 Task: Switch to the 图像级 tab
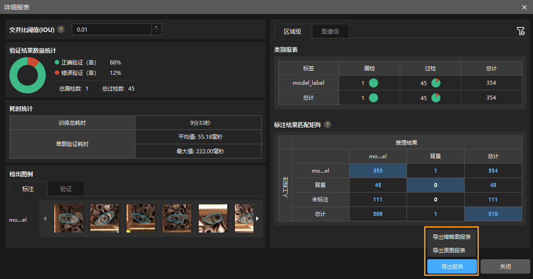click(x=330, y=32)
